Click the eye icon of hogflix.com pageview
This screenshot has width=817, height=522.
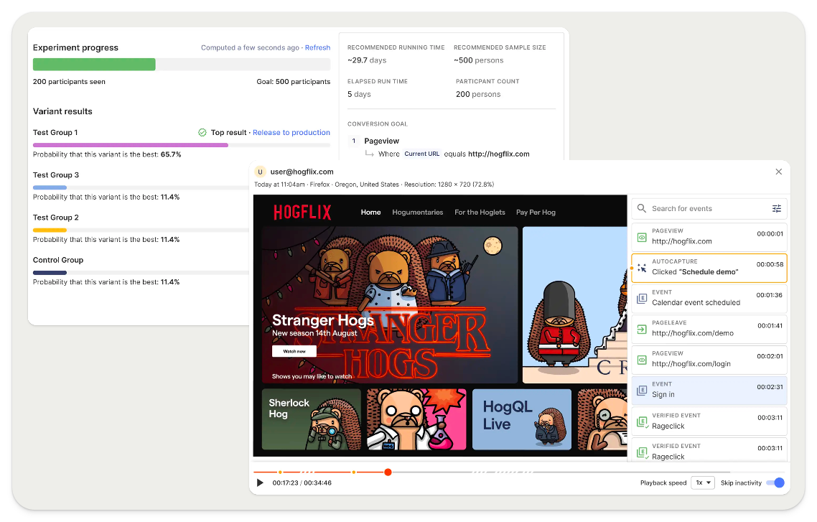tap(642, 237)
